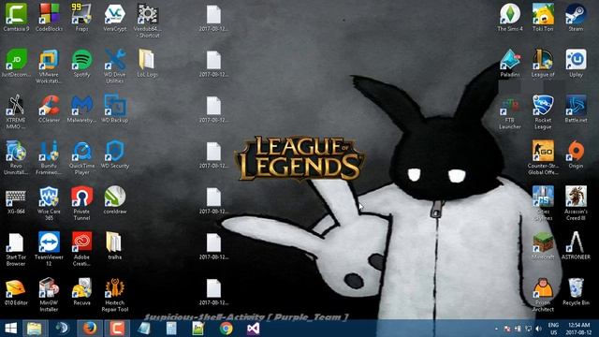The height and width of the screenshot is (337, 599).
Task: Open the LoL Logs folder
Action: 148,64
